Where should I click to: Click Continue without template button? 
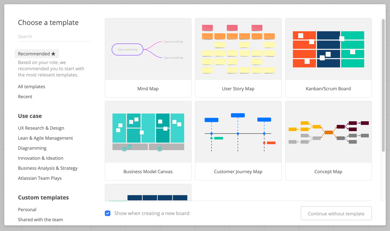coord(336,213)
